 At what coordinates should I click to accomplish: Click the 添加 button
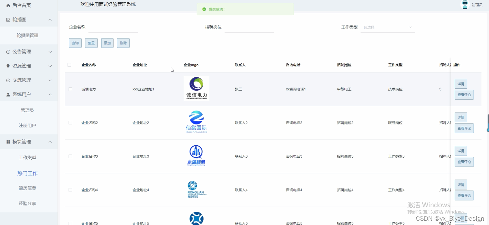pos(107,43)
